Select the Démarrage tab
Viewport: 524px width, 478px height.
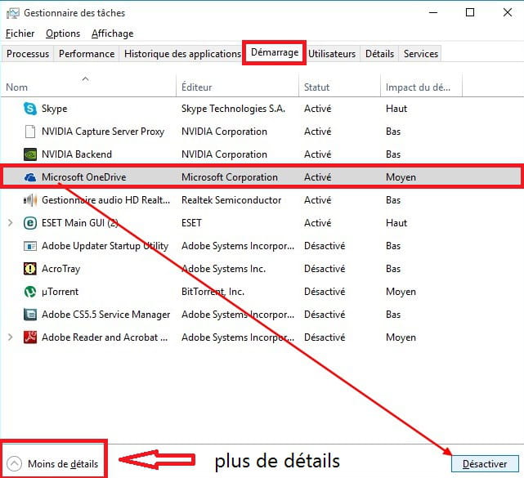[275, 53]
